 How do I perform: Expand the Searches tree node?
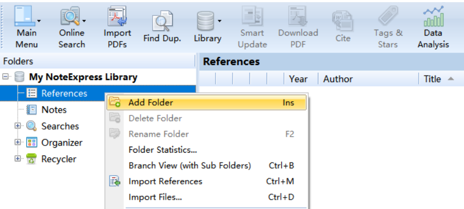(18, 126)
